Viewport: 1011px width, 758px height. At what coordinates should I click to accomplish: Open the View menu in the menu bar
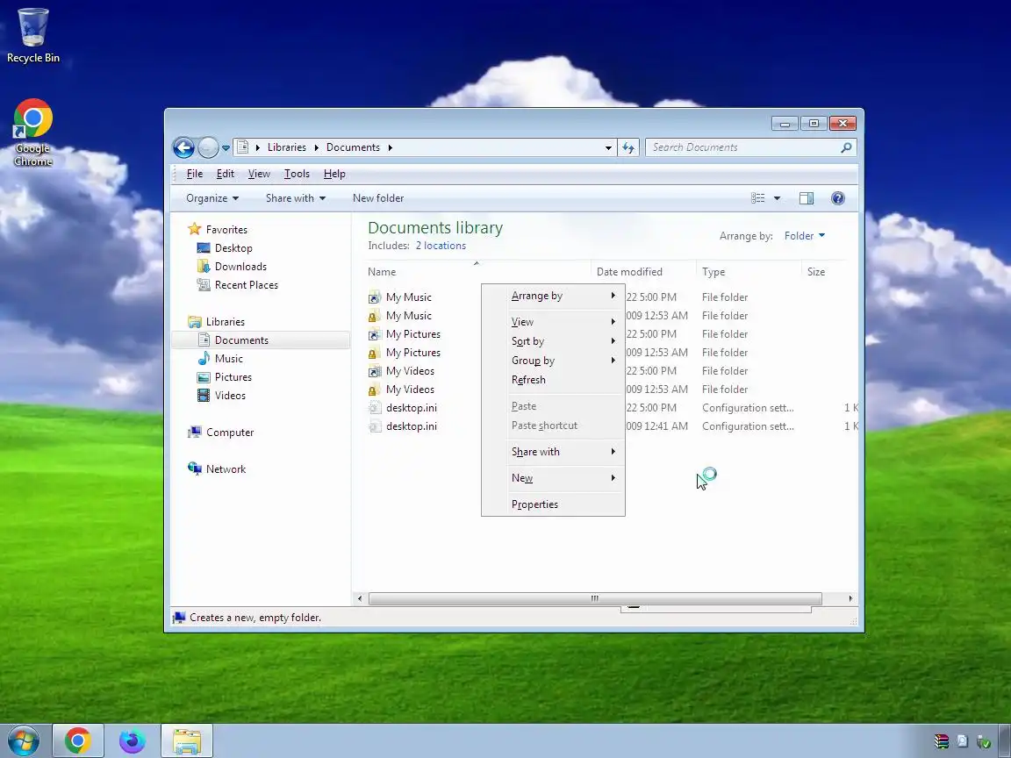(x=259, y=174)
